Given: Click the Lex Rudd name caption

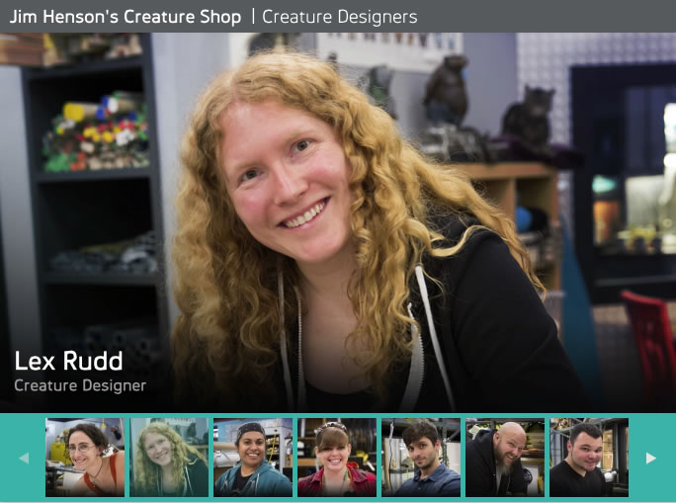Looking at the screenshot, I should (x=68, y=361).
